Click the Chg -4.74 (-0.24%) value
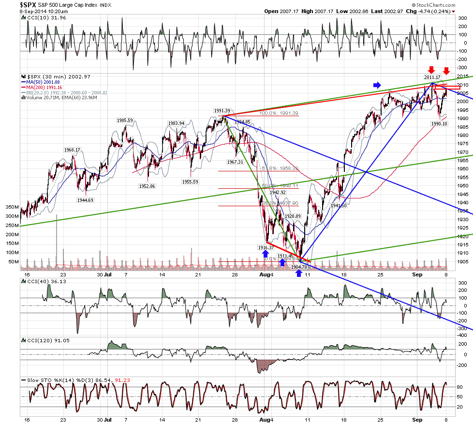This screenshot has height=425, width=473. point(428,11)
